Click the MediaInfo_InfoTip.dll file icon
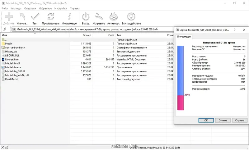The image size is (249, 150). click(x=3, y=75)
